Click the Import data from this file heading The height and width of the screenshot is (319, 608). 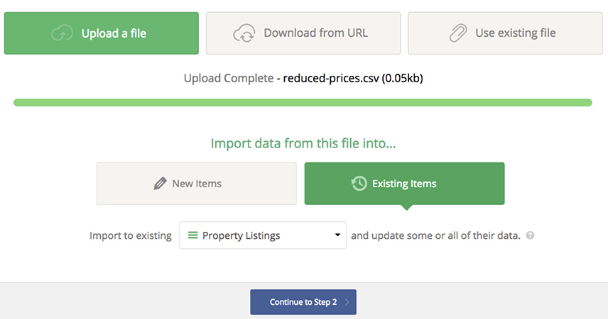[x=303, y=144]
